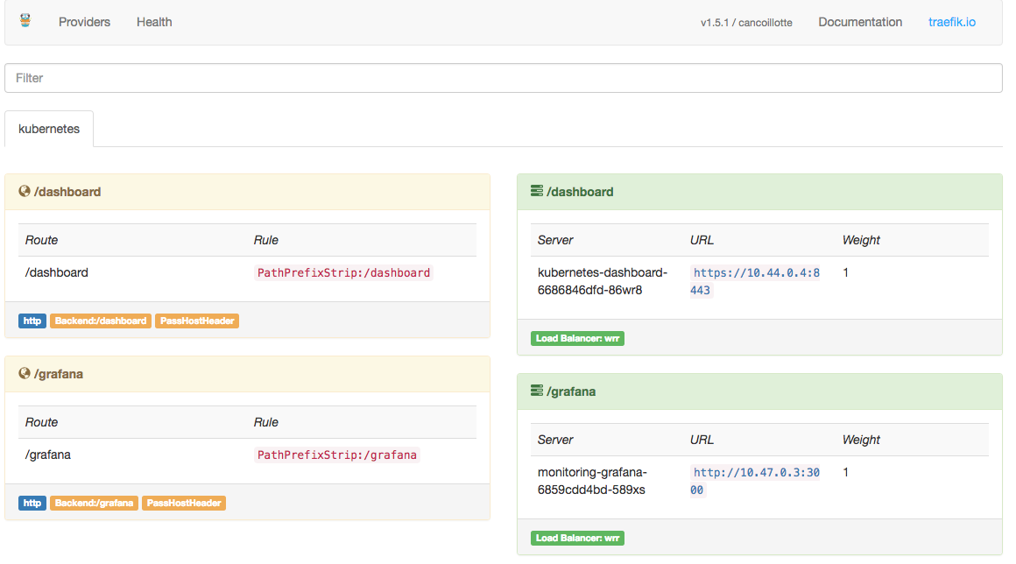Click server icon beside /grafana backend

coord(537,390)
